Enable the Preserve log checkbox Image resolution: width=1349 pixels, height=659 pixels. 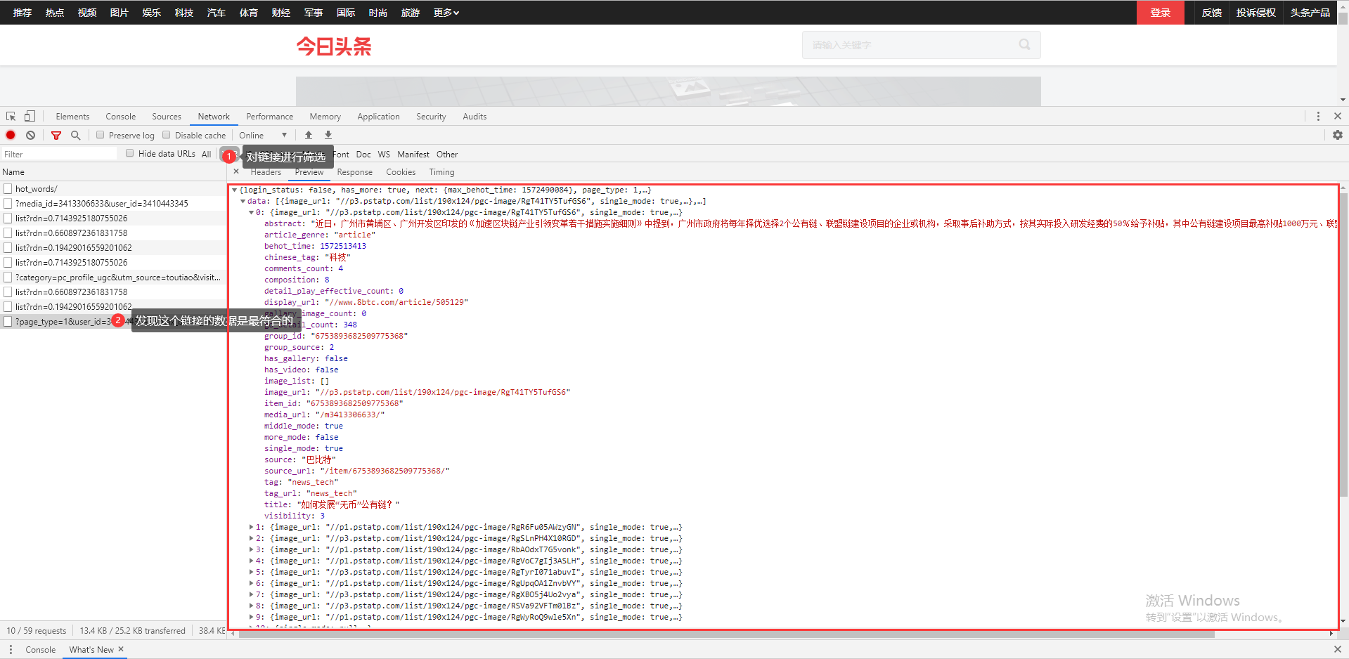[101, 135]
